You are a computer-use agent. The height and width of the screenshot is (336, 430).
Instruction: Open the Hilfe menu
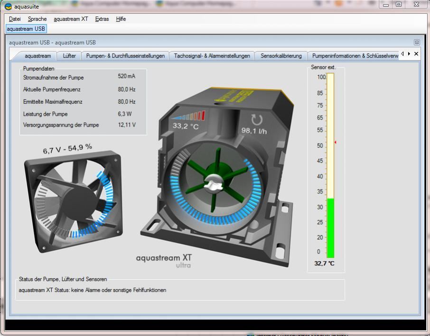(x=121, y=19)
